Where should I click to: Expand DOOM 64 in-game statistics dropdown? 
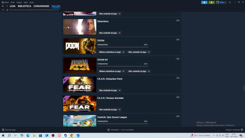(111, 71)
